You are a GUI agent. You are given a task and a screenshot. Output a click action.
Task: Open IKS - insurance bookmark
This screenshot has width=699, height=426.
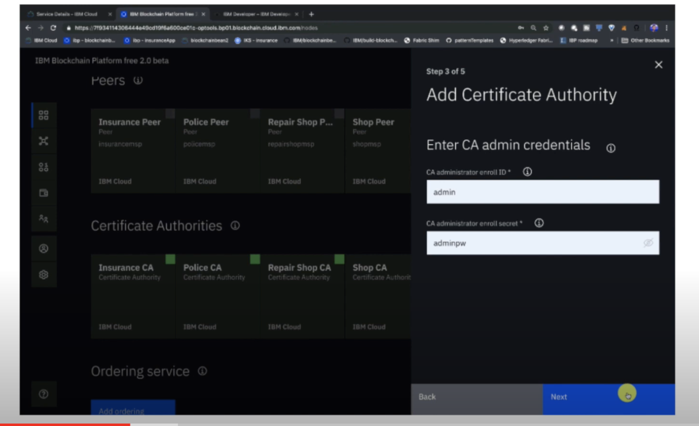(257, 40)
